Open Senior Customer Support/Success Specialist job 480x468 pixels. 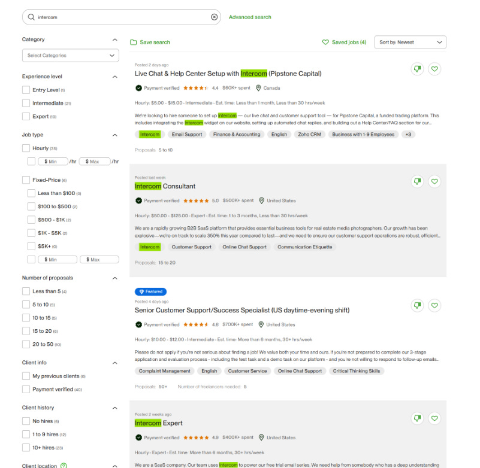point(242,310)
